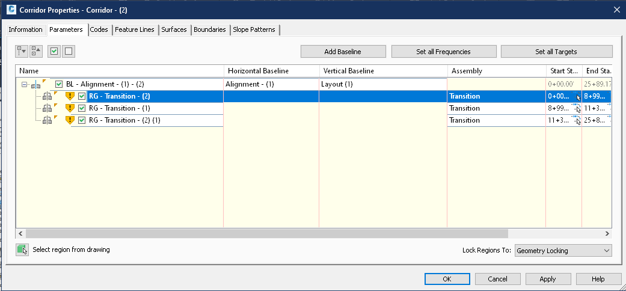Collapse the BL - Alignment baseline tree node

[24, 85]
